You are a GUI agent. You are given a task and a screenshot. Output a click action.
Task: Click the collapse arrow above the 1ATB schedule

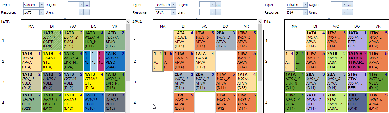[65, 18]
